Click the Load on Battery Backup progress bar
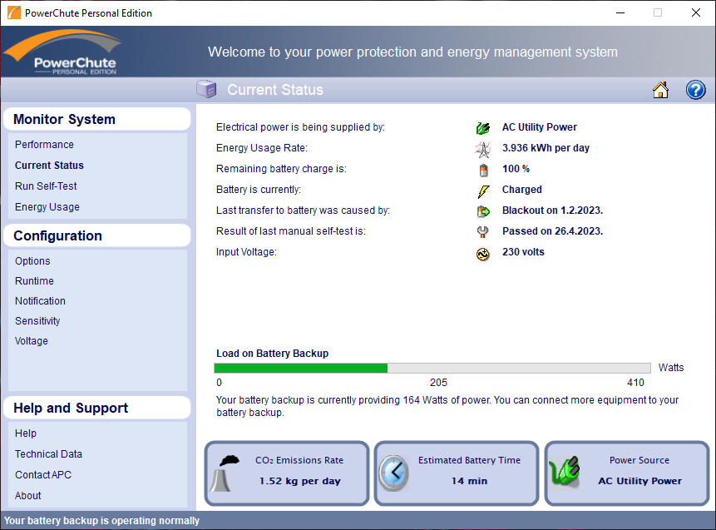This screenshot has width=716, height=530. (432, 369)
